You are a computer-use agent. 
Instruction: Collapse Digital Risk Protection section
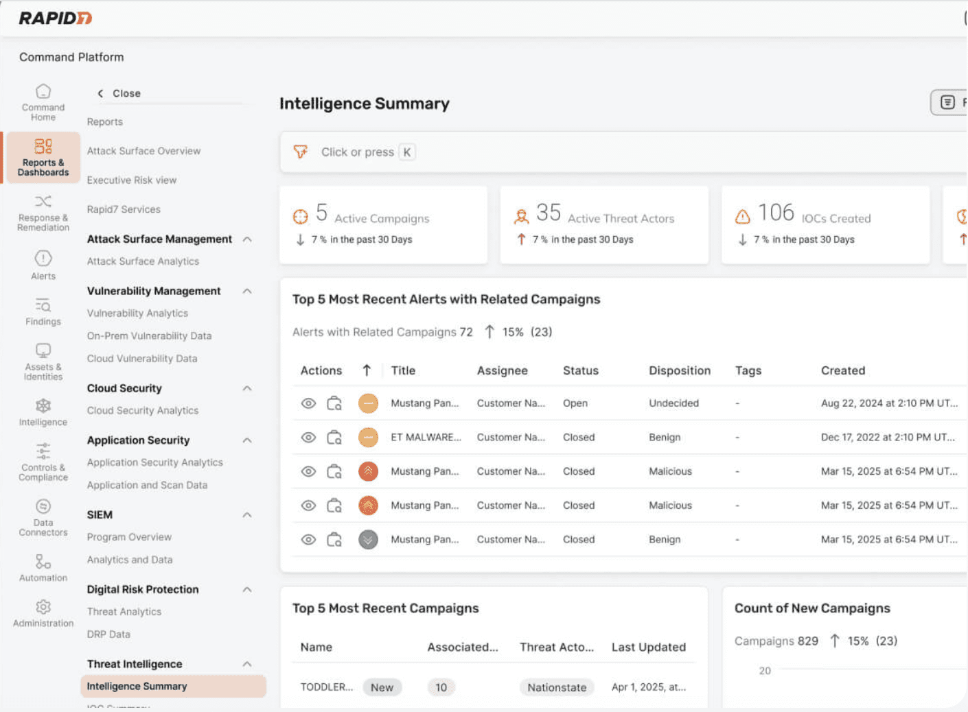pos(247,589)
